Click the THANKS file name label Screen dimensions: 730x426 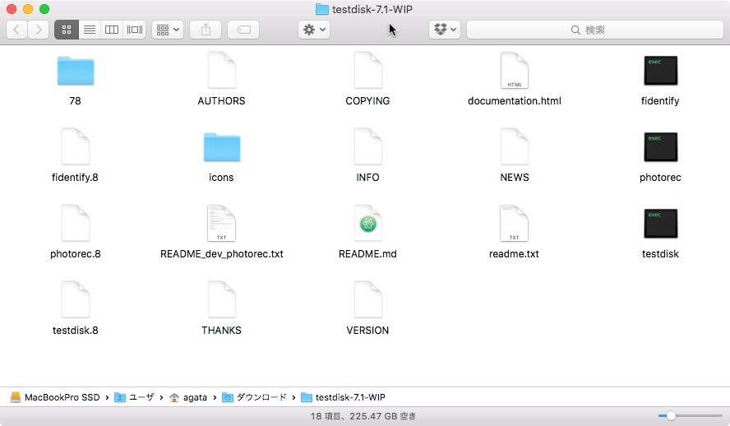(222, 330)
